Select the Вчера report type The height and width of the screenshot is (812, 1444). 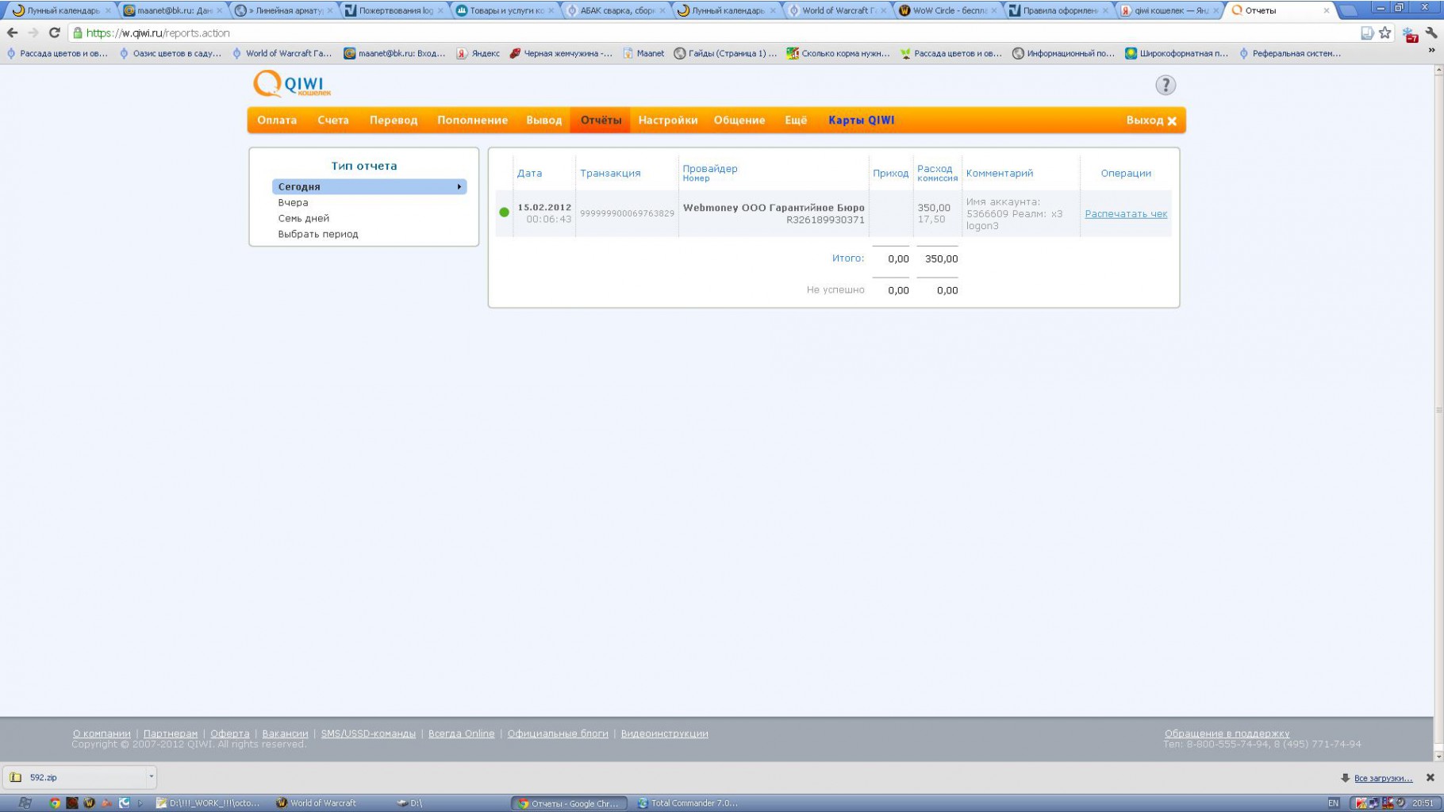tap(293, 202)
